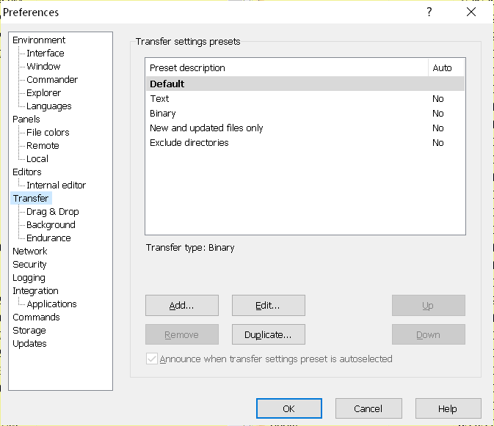
Task: Select Endurance in the tree
Action: point(48,238)
